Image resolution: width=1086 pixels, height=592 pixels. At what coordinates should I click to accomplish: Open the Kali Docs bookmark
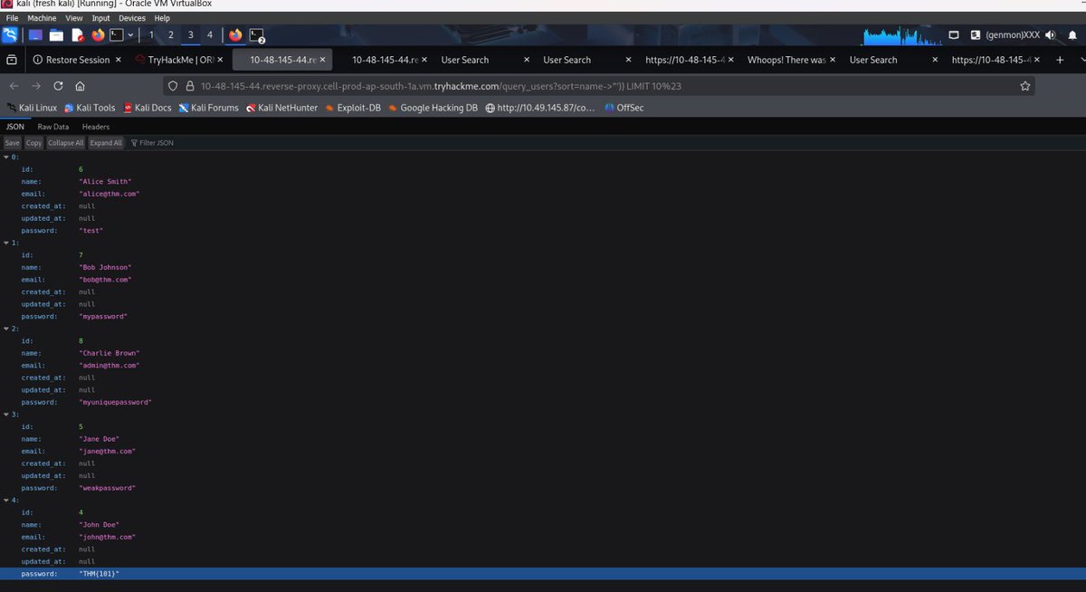(x=148, y=108)
